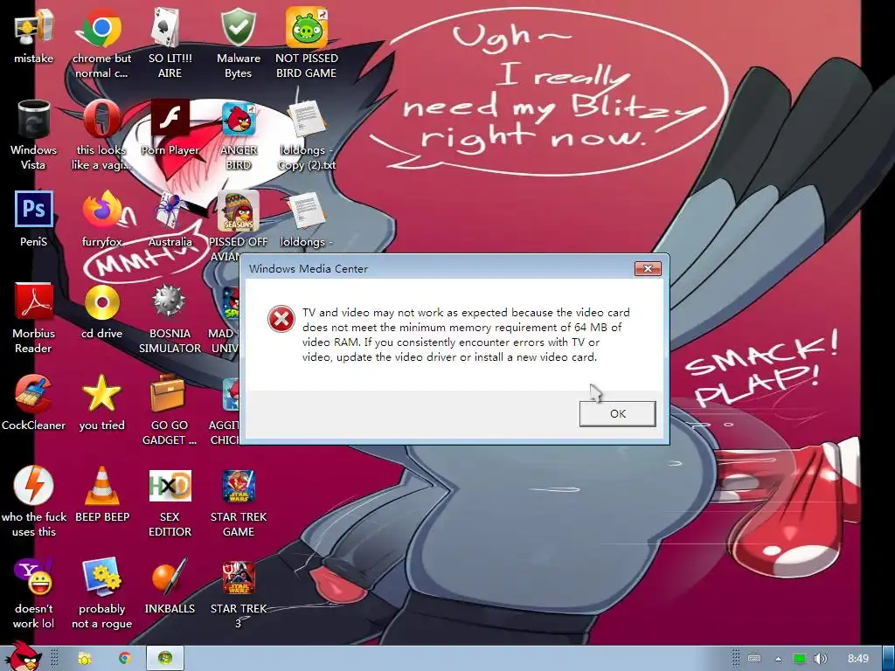Viewport: 895px width, 671px height.
Task: Launch the 'BEEP BEEP' VLC cone icon
Action: click(x=101, y=485)
